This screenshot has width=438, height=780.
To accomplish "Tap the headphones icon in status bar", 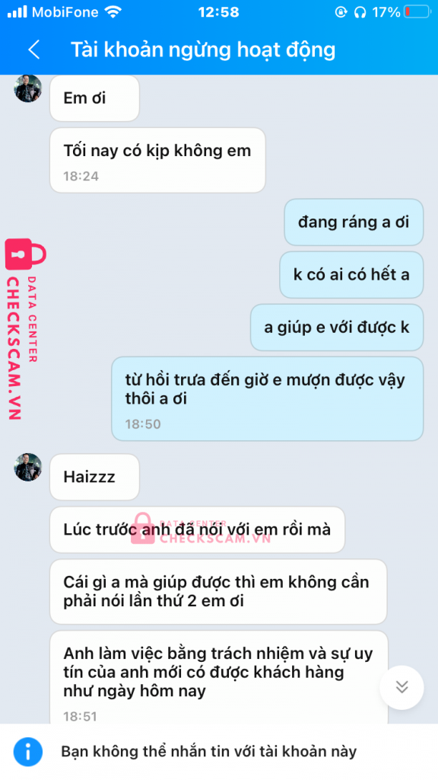I will pyautogui.click(x=360, y=12).
